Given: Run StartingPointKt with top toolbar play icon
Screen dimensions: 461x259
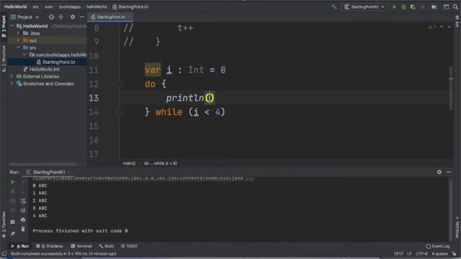Looking at the screenshot, I should click(395, 6).
